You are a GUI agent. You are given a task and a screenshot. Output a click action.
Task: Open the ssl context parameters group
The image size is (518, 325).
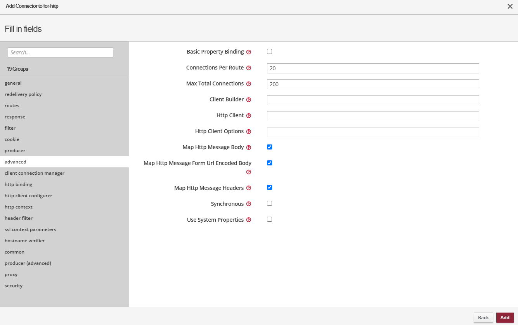[x=30, y=229]
